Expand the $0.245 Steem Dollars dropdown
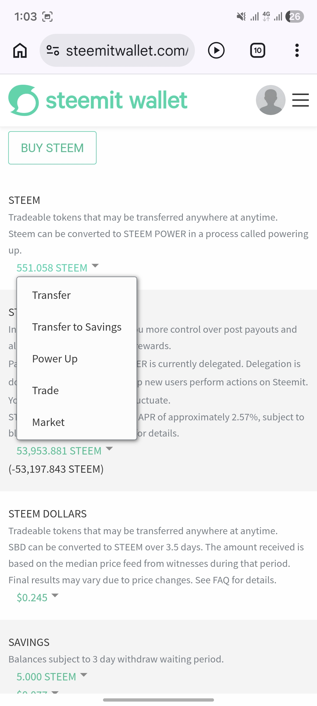Viewport: 317px width, 706px height. click(x=37, y=597)
